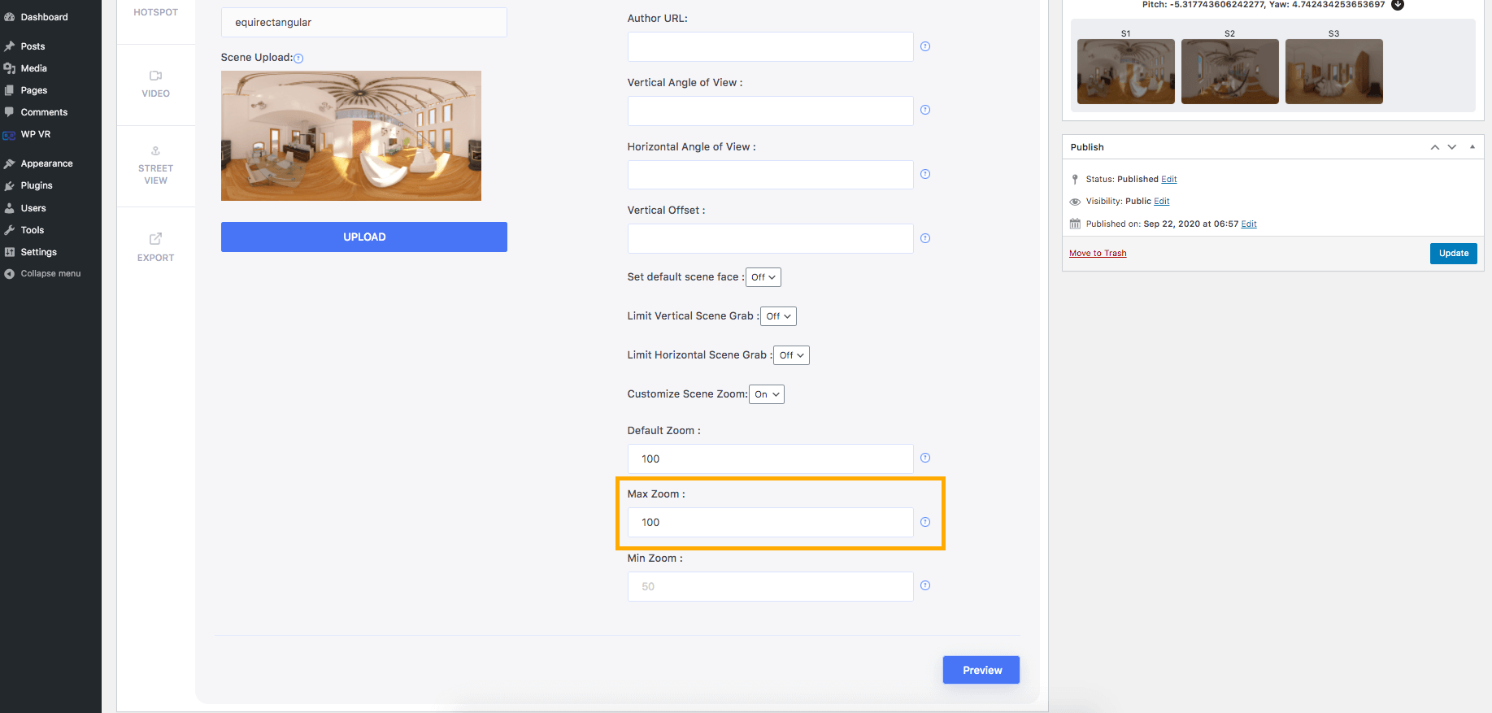Click the blue UPLOAD button
Viewport: 1492px width, 713px height.
364,237
